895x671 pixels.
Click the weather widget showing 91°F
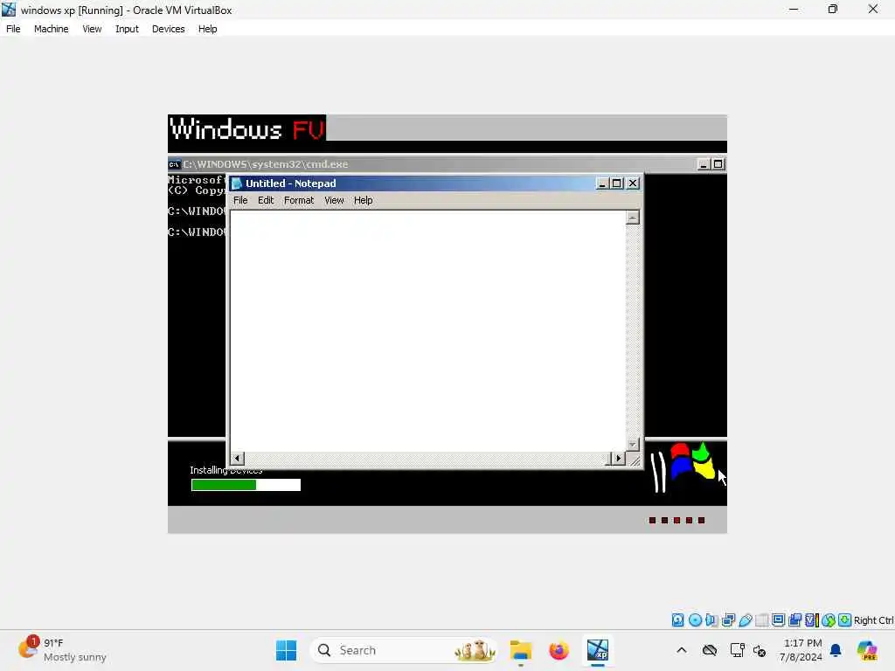click(62, 650)
